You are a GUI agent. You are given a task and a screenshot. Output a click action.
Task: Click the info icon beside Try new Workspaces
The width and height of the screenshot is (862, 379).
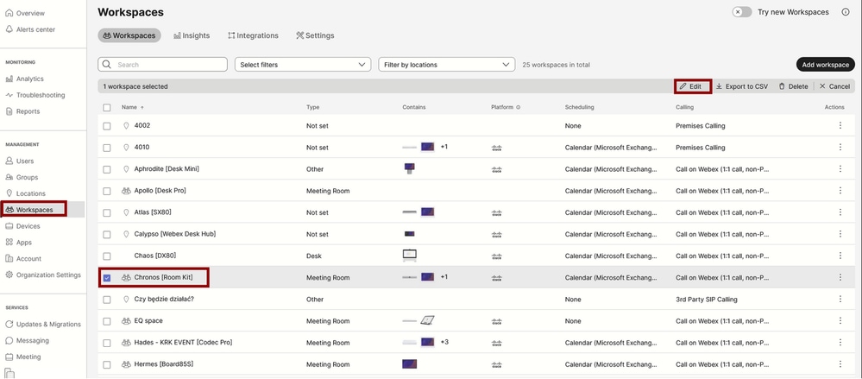(x=846, y=12)
